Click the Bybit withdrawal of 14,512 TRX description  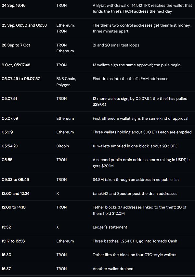coord(142,8)
